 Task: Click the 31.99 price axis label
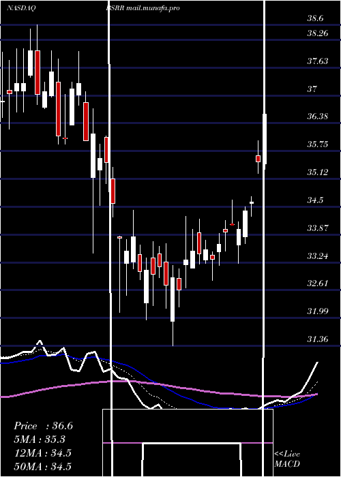[318, 311]
